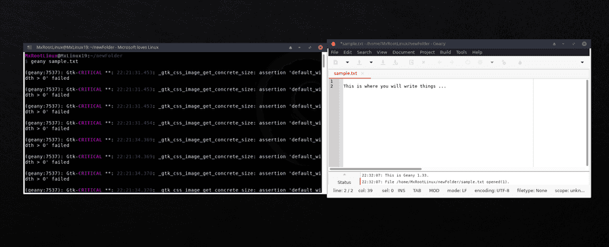This screenshot has width=609, height=247.
Task: Maximize the Geany window
Action: point(574,44)
